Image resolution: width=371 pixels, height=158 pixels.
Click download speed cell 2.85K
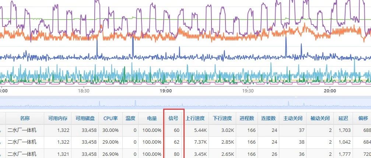pyautogui.click(x=227, y=142)
